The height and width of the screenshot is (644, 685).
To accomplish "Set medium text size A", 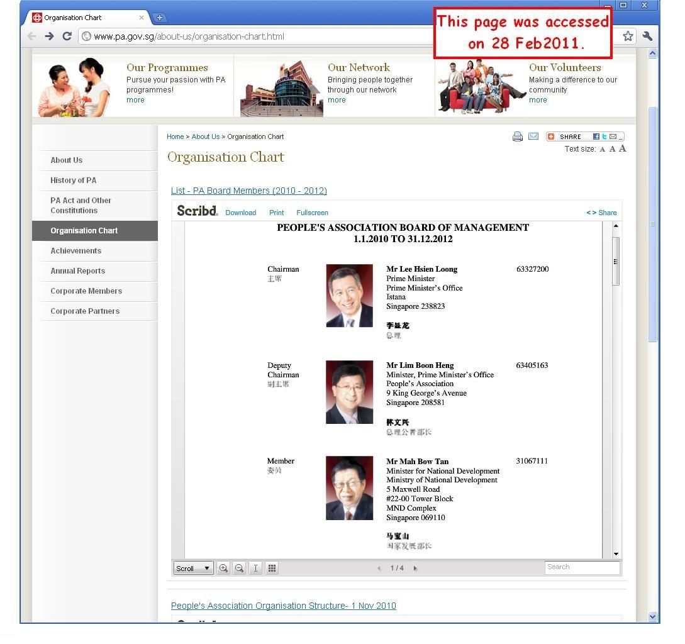I will (613, 149).
